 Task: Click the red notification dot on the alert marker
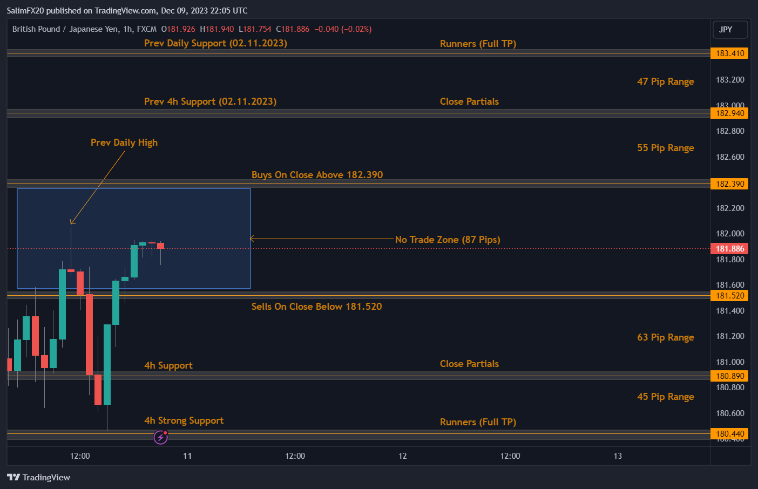(x=166, y=432)
